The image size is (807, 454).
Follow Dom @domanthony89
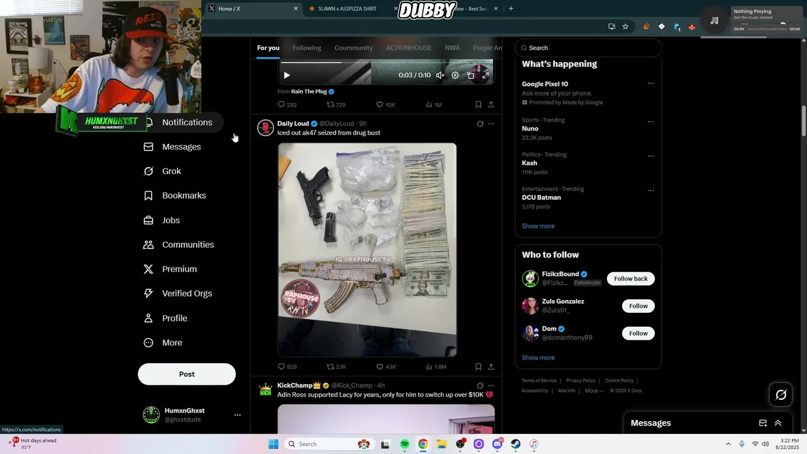click(638, 334)
